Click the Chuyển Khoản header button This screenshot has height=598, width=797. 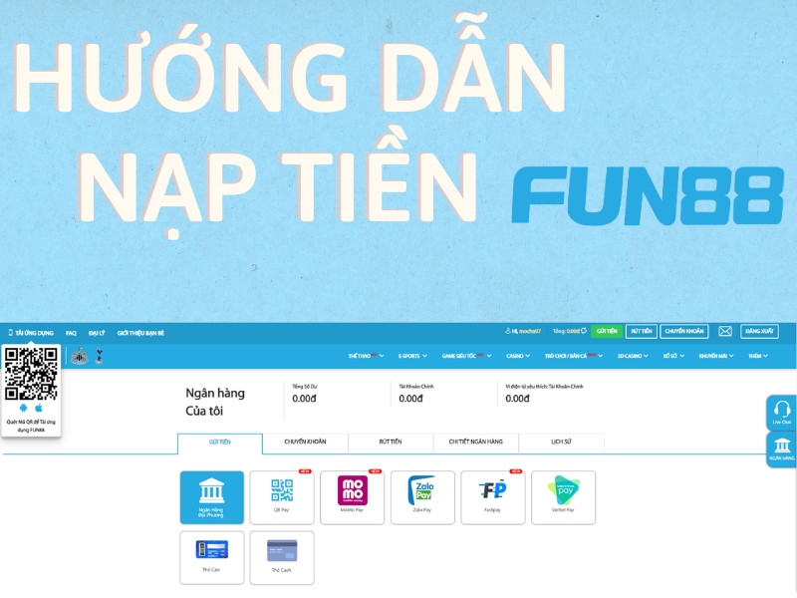tap(684, 331)
